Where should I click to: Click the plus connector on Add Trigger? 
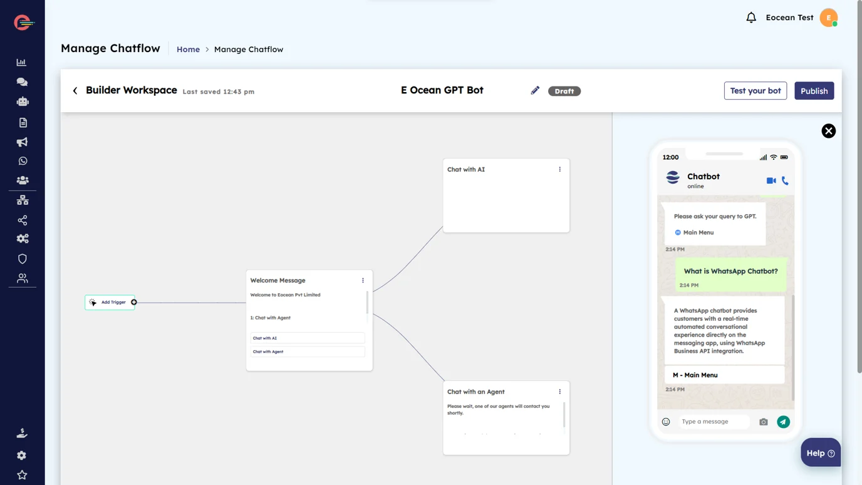[134, 302]
